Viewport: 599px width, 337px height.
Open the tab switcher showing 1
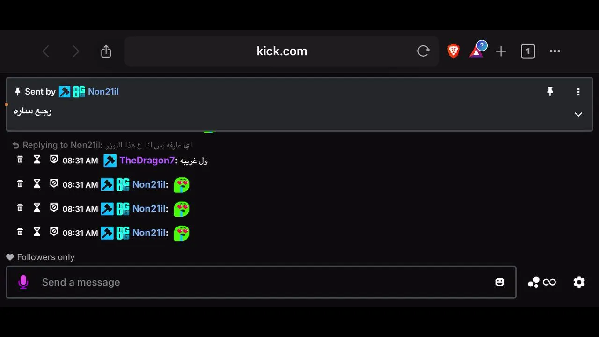tap(528, 51)
